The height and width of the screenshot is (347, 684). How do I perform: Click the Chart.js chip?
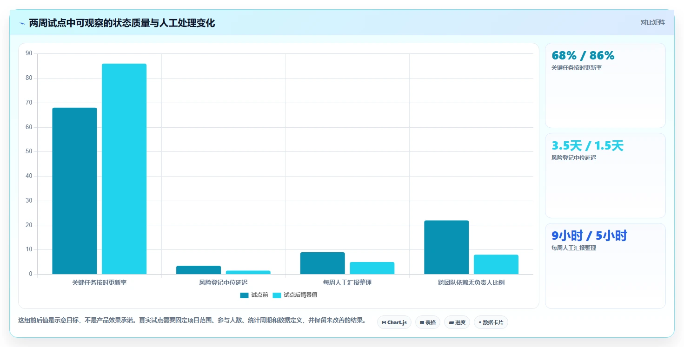pos(394,322)
